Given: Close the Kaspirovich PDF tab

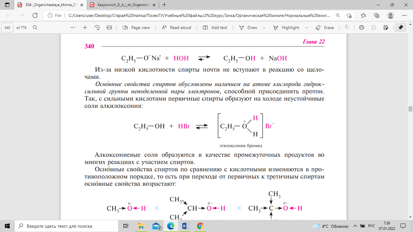Looking at the screenshot, I should point(153,5).
